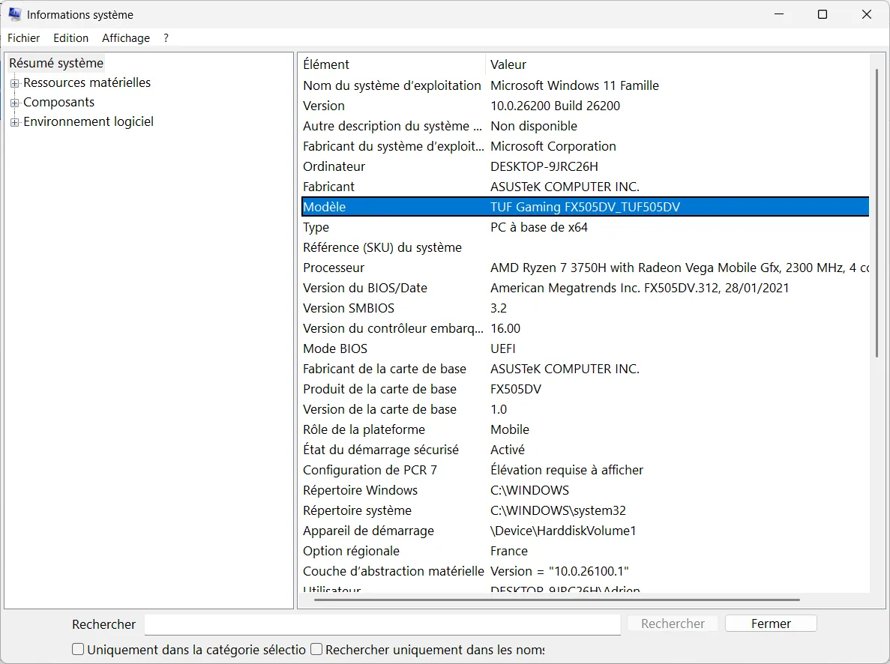Select the Environnement logiciel tree label
890x664 pixels.
click(88, 121)
